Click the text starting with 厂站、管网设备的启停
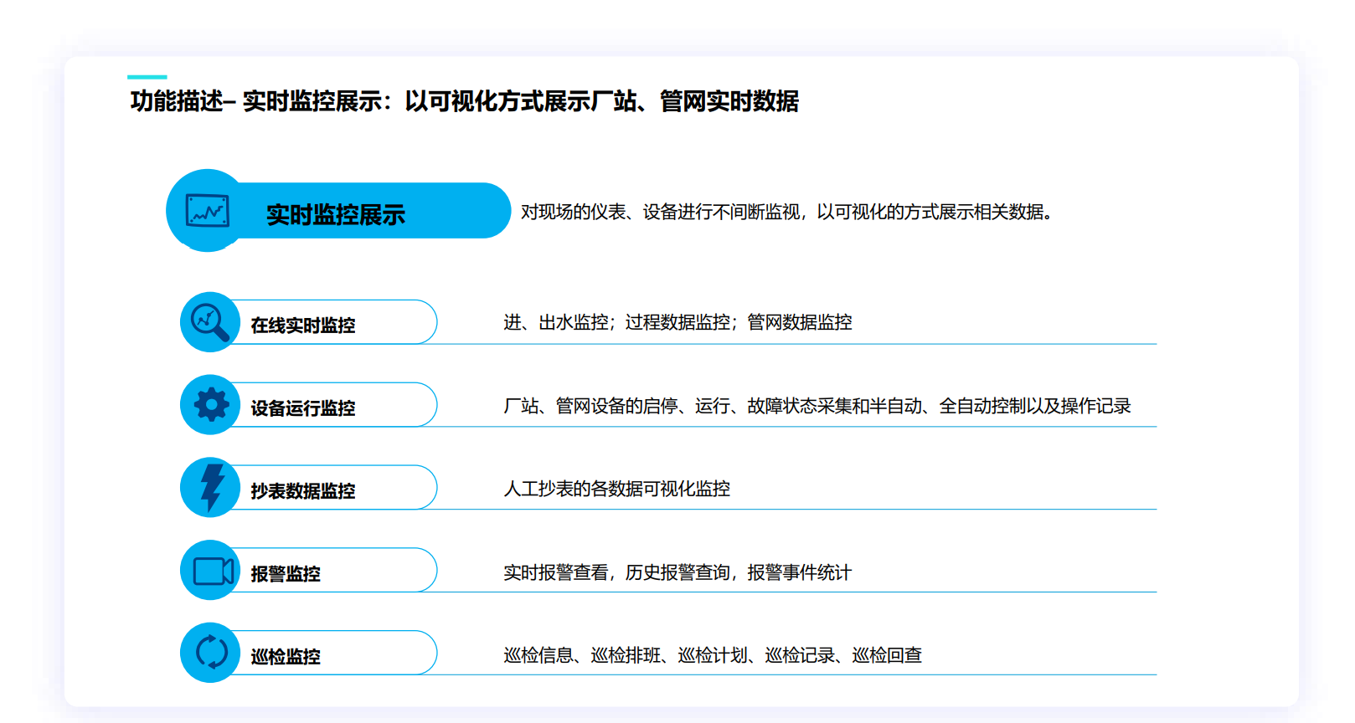 [x=817, y=407]
